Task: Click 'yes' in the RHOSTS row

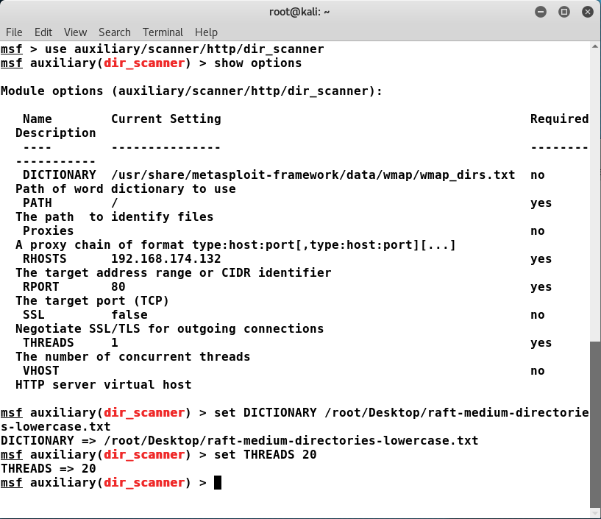Action: (x=541, y=259)
